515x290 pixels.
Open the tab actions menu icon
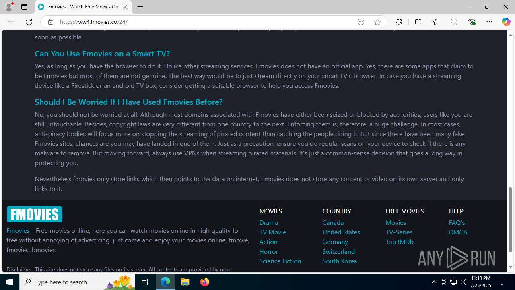[24, 7]
